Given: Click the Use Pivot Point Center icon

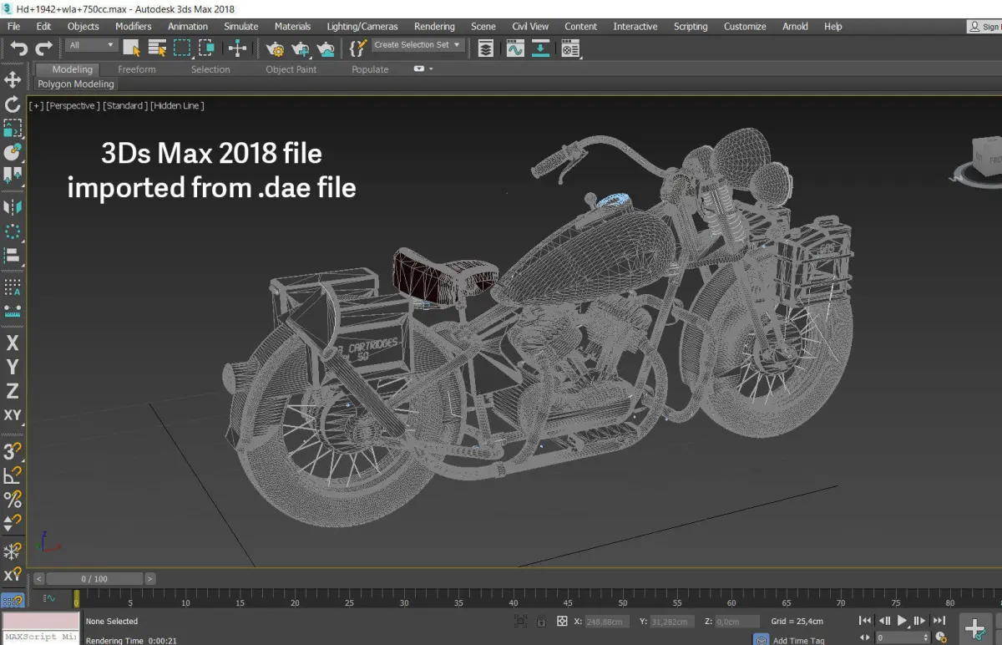Looking at the screenshot, I should (x=237, y=48).
